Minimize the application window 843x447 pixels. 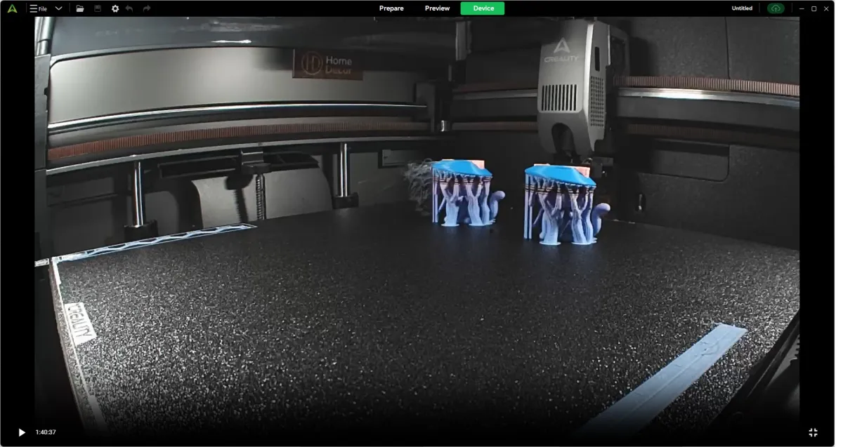(x=802, y=8)
